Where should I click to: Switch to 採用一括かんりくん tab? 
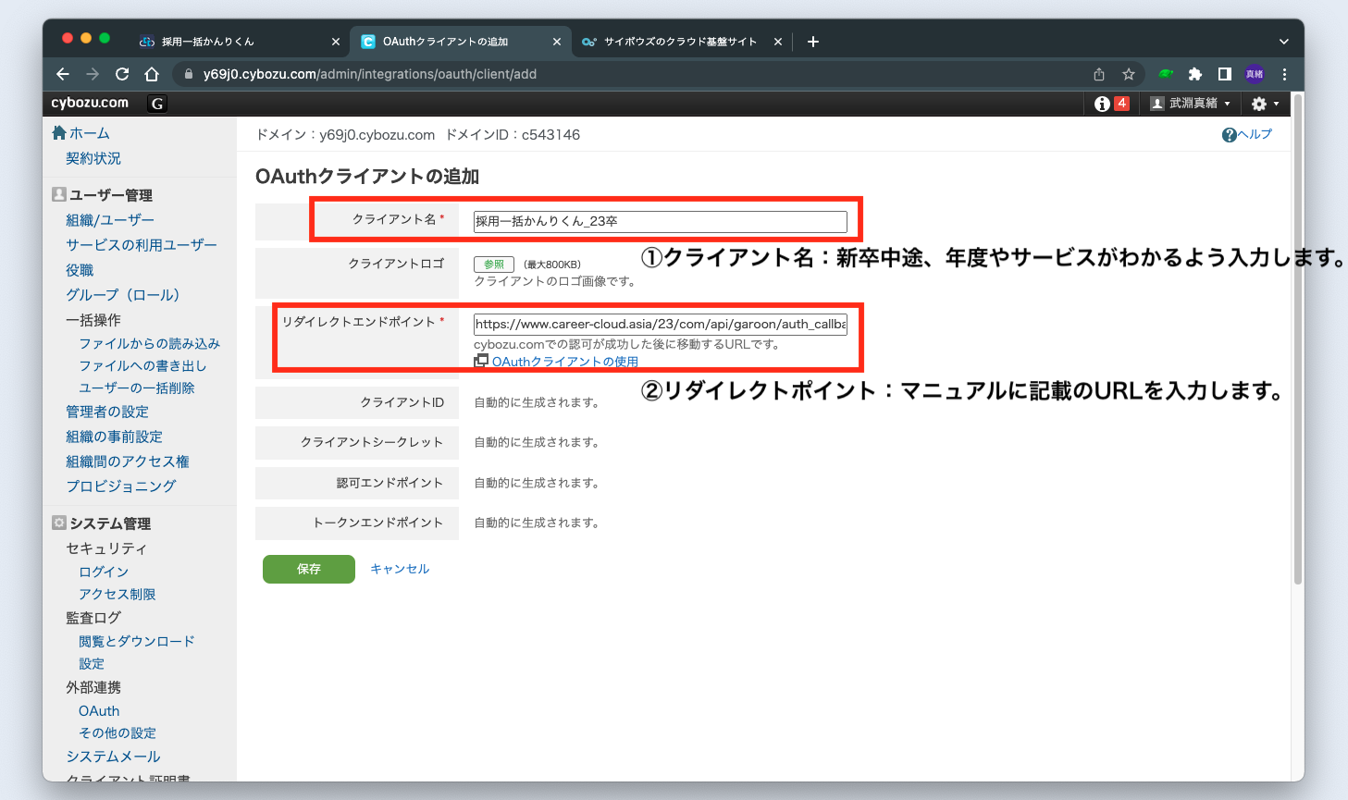click(207, 42)
